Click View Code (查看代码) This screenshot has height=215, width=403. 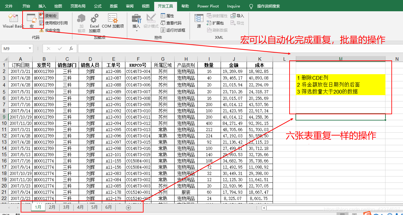pyautogui.click(x=171, y=23)
